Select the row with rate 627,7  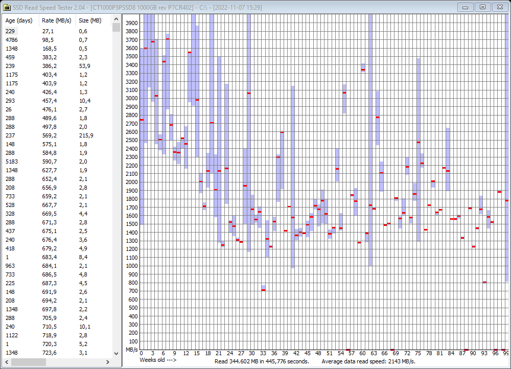[x=57, y=170]
